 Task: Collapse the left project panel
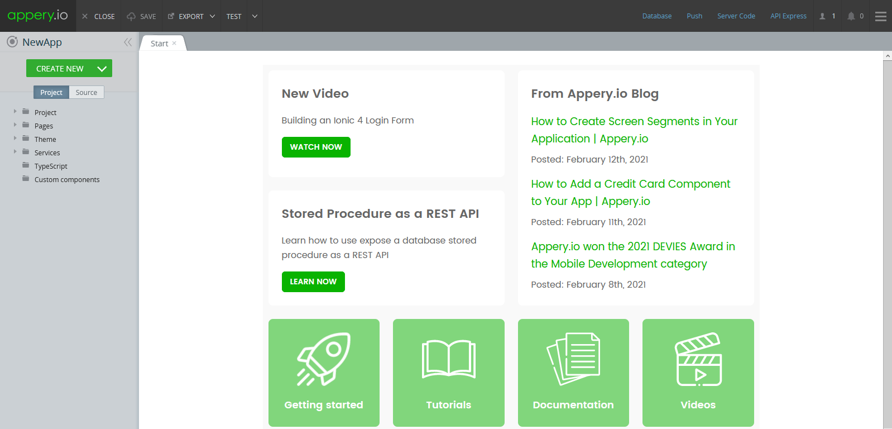(x=128, y=42)
